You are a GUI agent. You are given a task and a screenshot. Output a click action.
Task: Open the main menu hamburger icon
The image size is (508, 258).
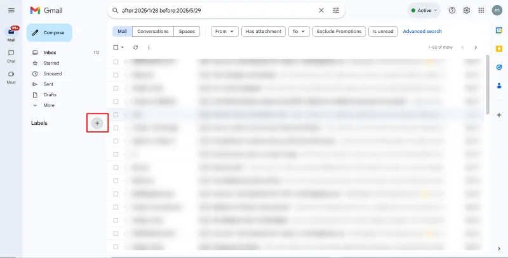click(11, 10)
